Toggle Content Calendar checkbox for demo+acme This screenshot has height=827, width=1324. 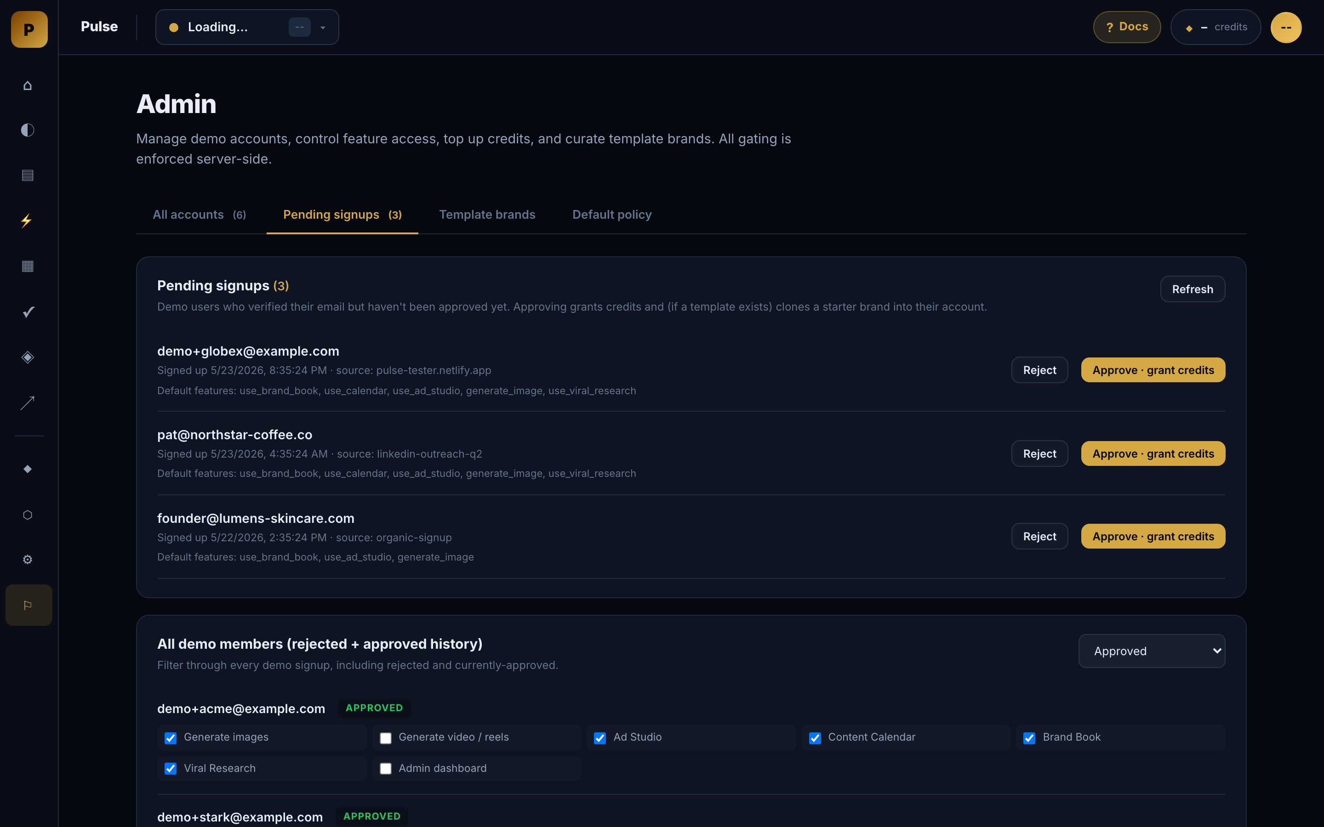[815, 738]
